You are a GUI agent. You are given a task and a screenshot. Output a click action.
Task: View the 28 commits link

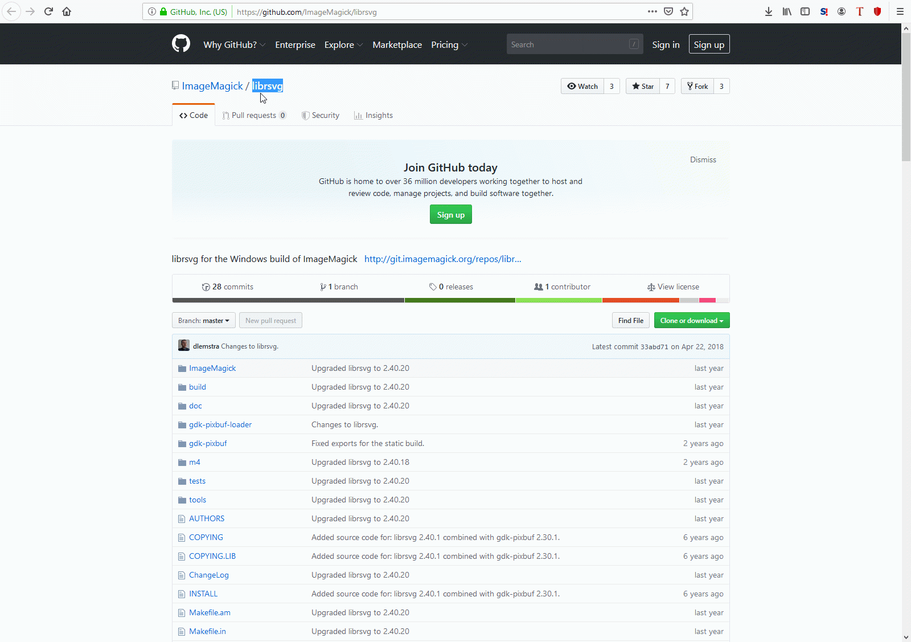tap(228, 287)
